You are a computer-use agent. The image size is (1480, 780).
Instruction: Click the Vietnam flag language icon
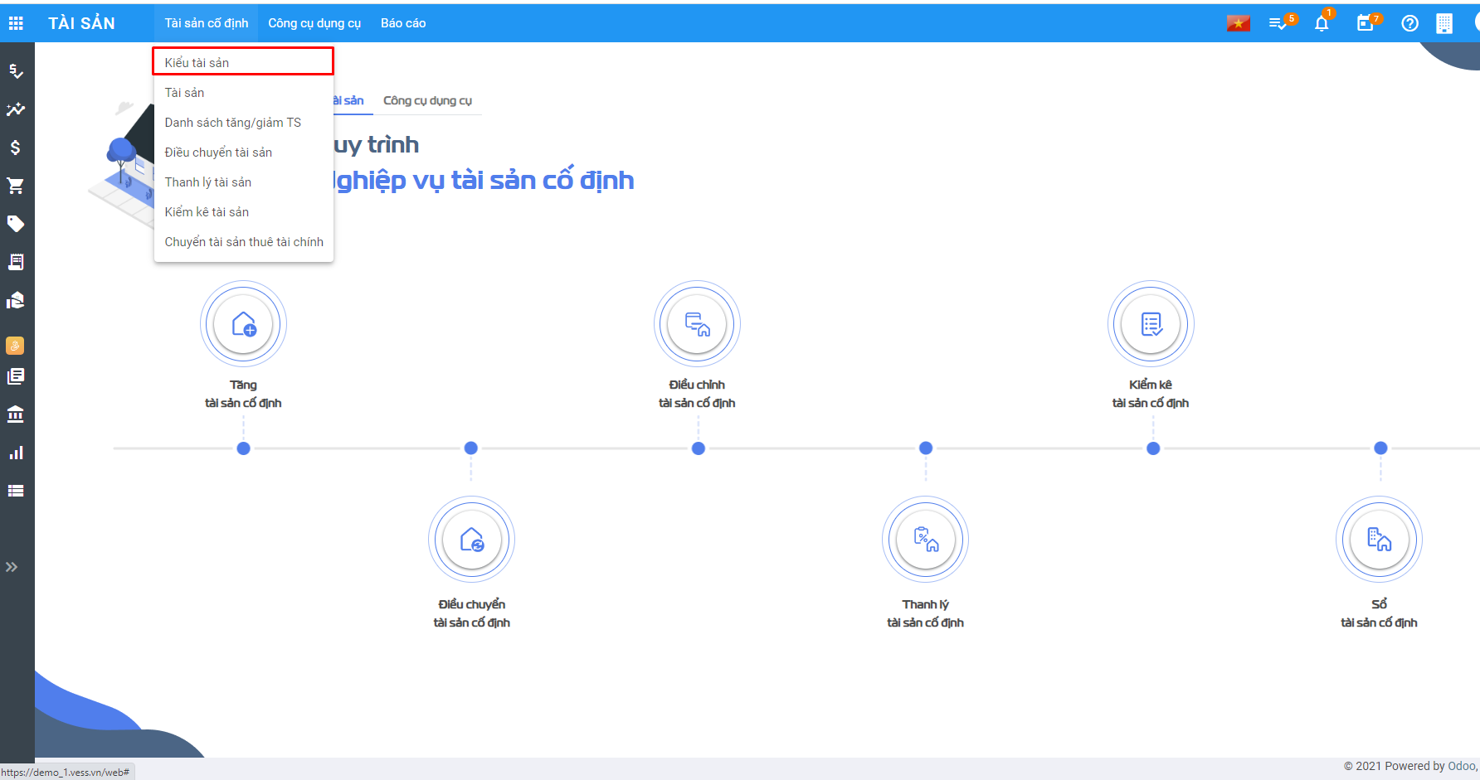click(x=1238, y=23)
